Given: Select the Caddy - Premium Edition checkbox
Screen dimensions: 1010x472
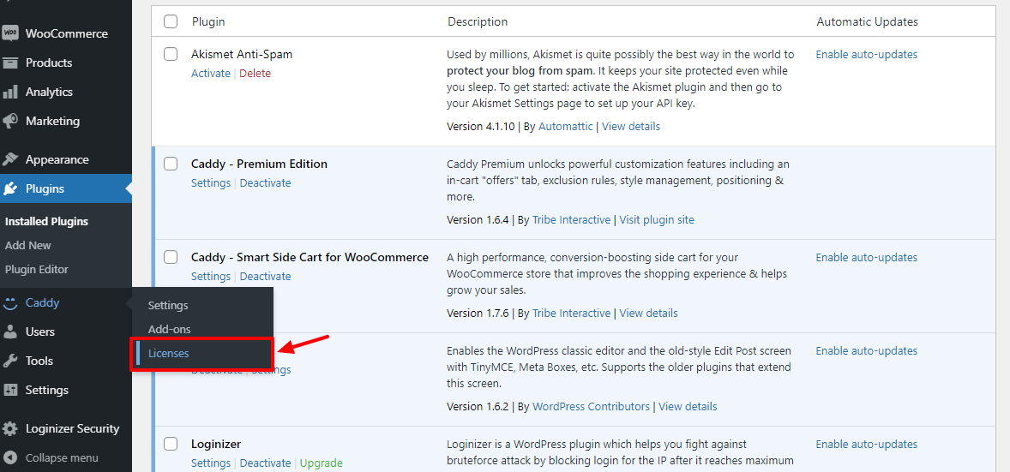Looking at the screenshot, I should [171, 164].
